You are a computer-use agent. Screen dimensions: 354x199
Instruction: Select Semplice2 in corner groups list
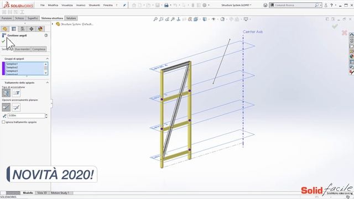12,67
